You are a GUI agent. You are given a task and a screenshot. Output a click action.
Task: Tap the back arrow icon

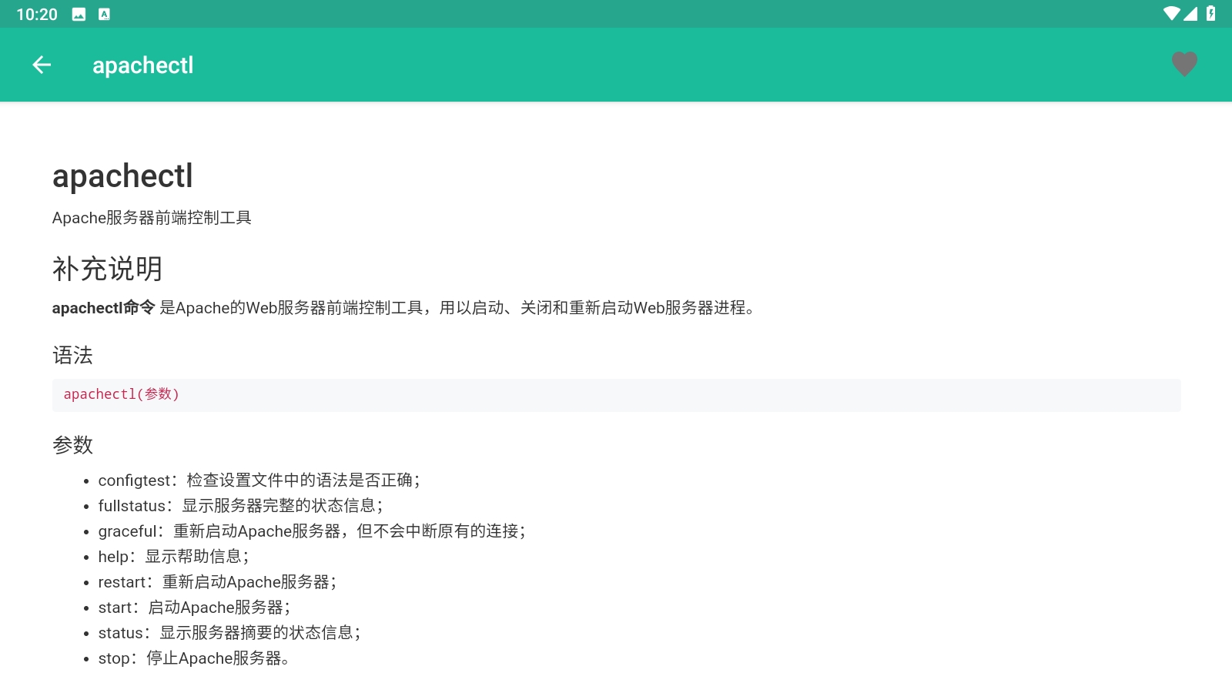pyautogui.click(x=42, y=65)
